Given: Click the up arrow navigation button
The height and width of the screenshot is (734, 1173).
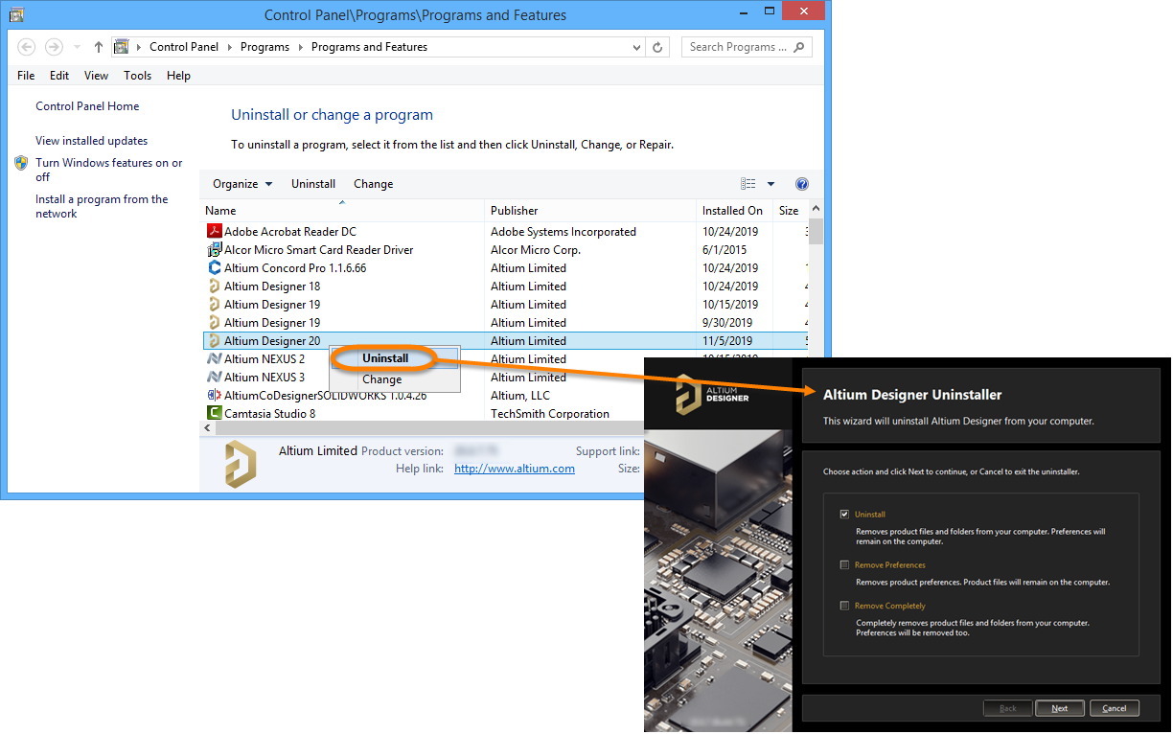Looking at the screenshot, I should coord(99,47).
